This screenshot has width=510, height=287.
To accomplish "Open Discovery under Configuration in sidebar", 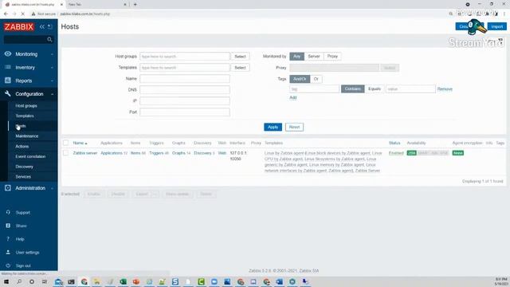I will (x=24, y=167).
